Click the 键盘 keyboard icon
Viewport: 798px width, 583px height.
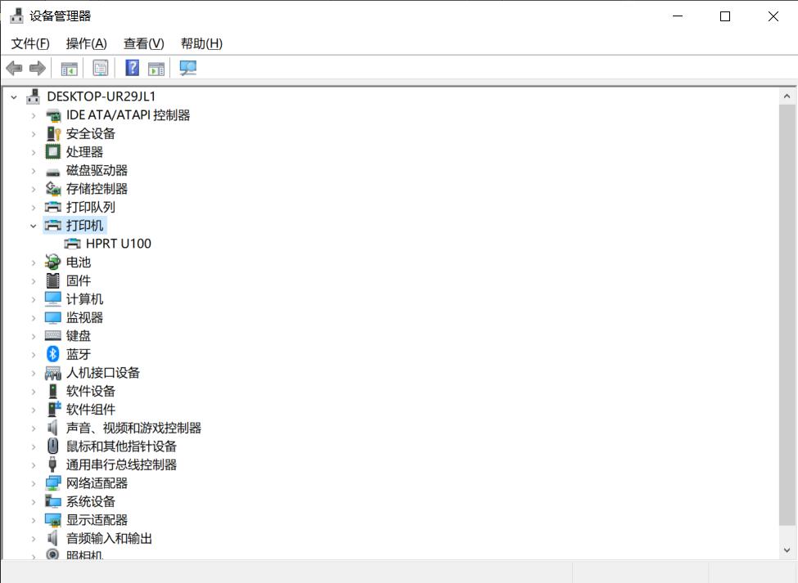[53, 336]
